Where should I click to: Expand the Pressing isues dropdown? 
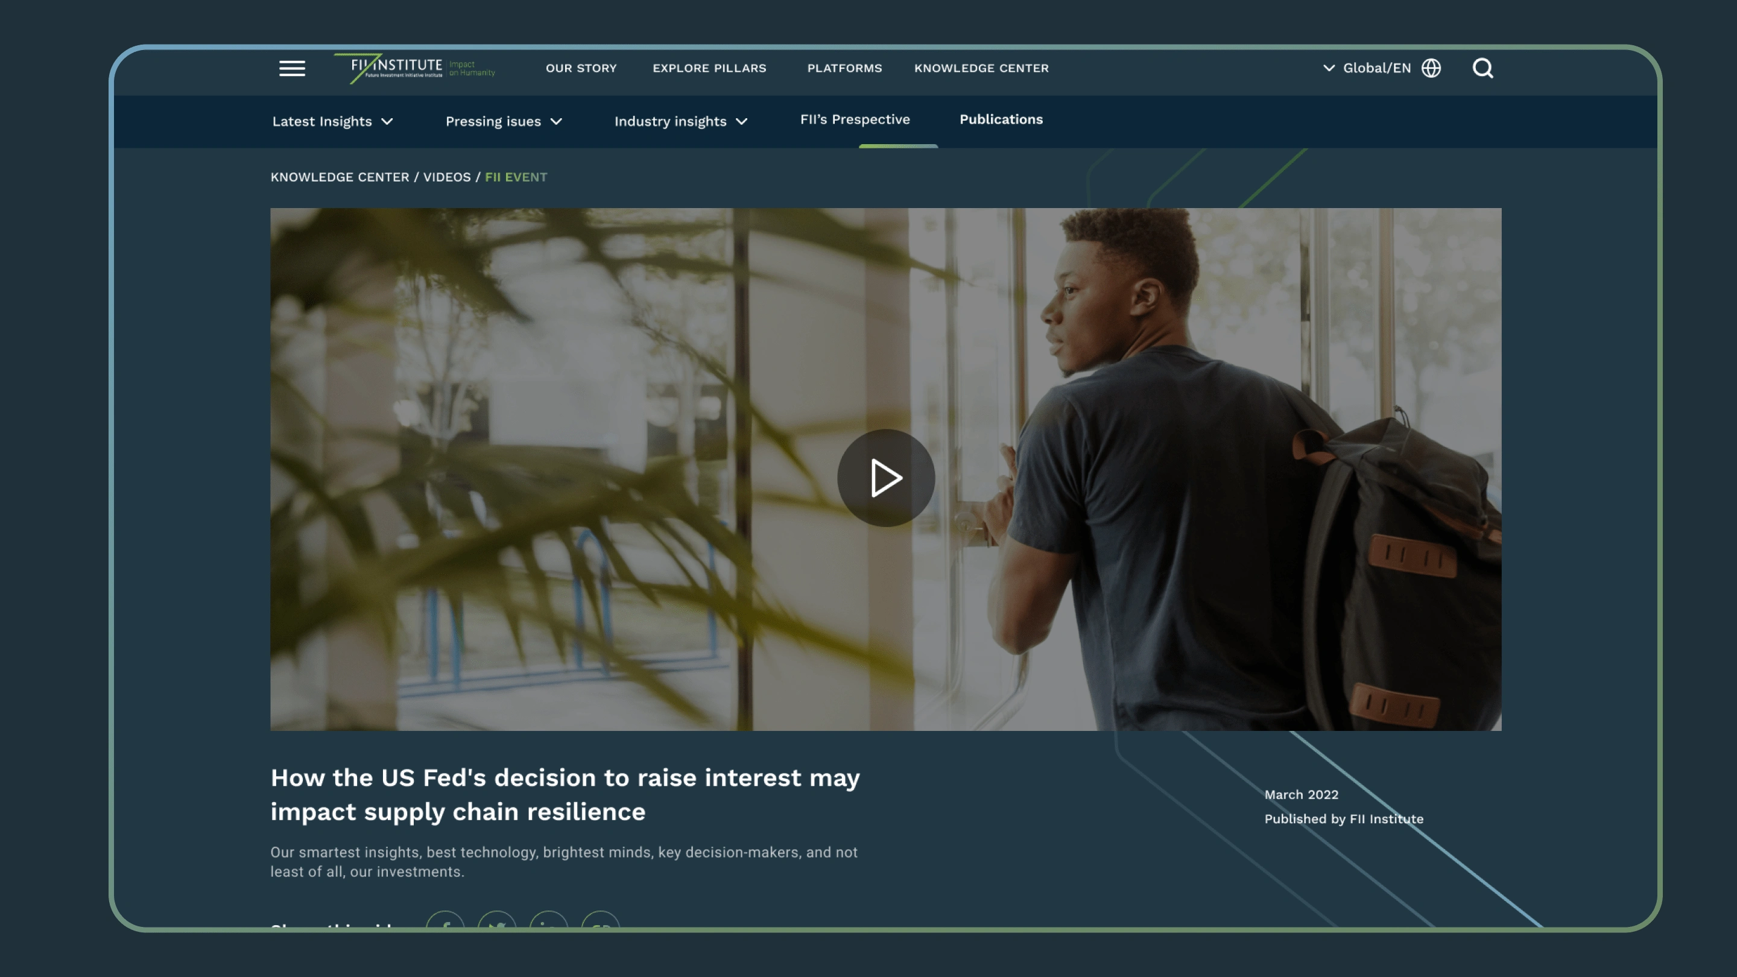[x=504, y=121]
